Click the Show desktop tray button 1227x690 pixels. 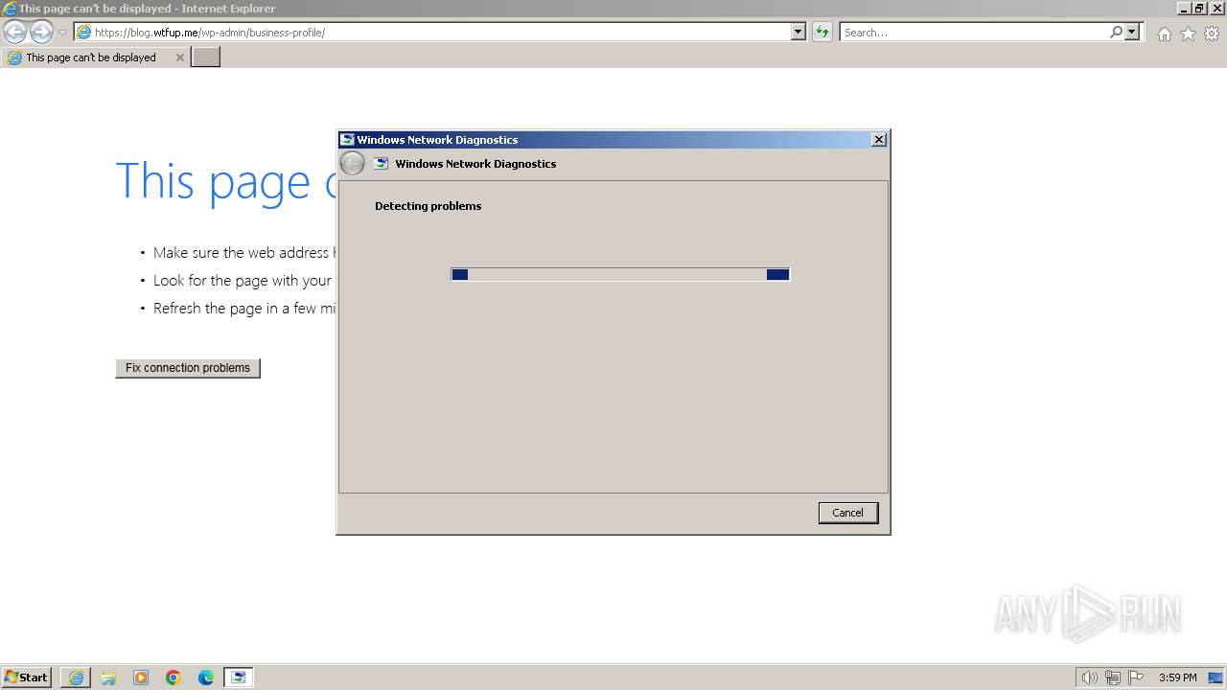(1215, 678)
